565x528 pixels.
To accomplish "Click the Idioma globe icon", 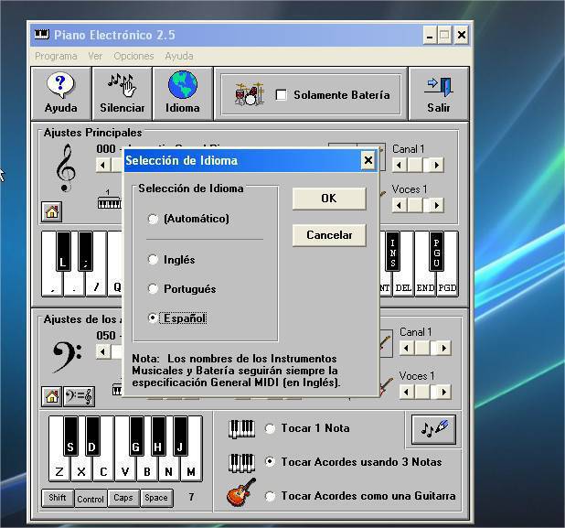I will pyautogui.click(x=182, y=86).
